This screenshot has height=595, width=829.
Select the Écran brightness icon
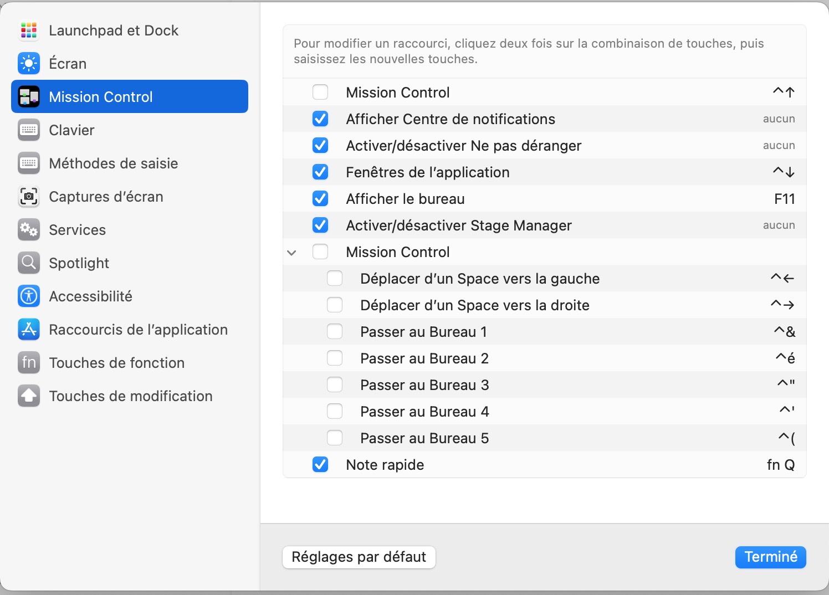coord(29,64)
